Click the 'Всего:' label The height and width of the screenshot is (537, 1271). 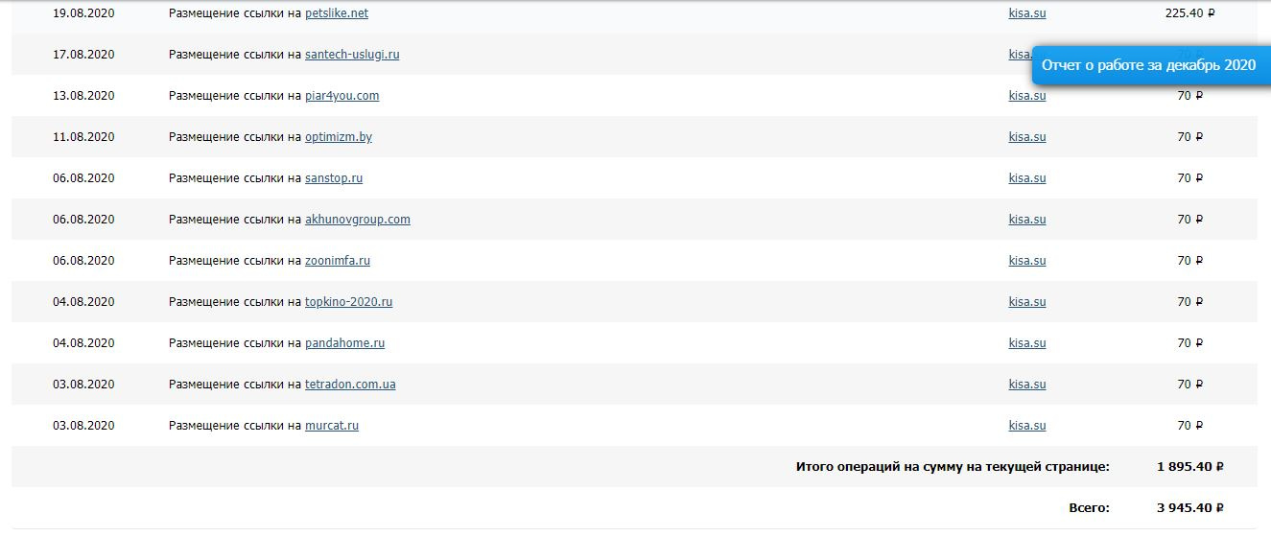(1089, 508)
